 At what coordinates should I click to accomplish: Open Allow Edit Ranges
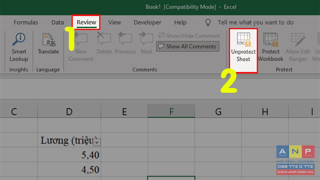[298, 47]
